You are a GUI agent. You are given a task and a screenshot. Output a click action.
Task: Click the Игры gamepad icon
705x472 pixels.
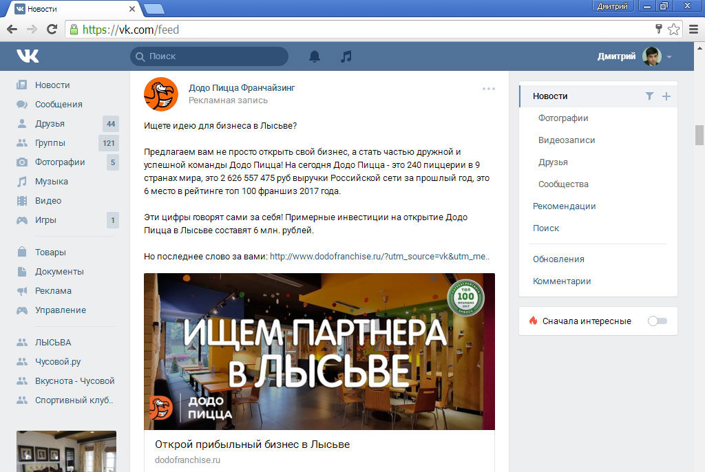pyautogui.click(x=21, y=220)
